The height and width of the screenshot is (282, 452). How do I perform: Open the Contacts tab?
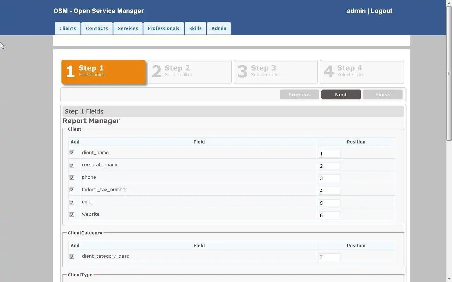click(x=97, y=28)
